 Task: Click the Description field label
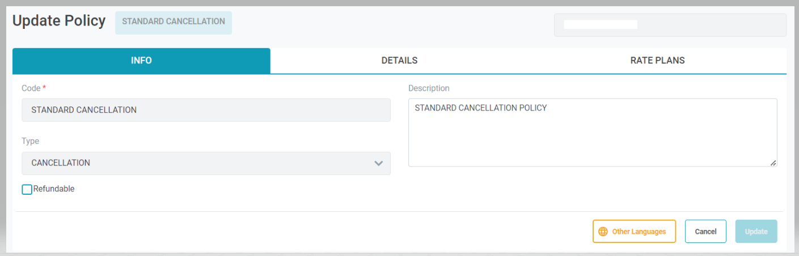pyautogui.click(x=429, y=88)
